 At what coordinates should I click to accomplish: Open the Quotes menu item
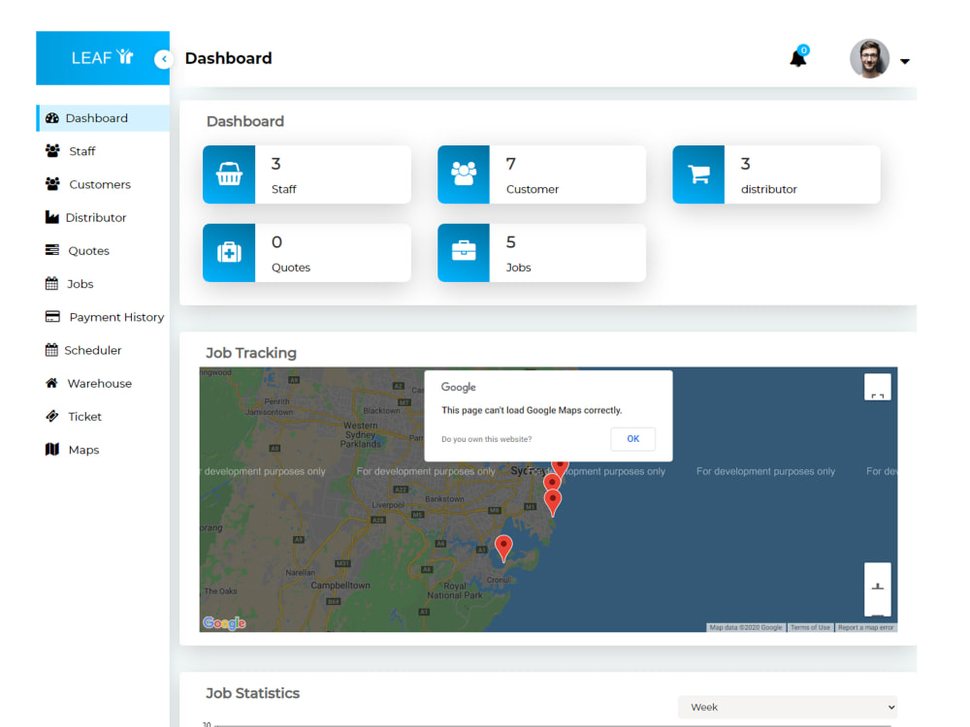click(103, 250)
